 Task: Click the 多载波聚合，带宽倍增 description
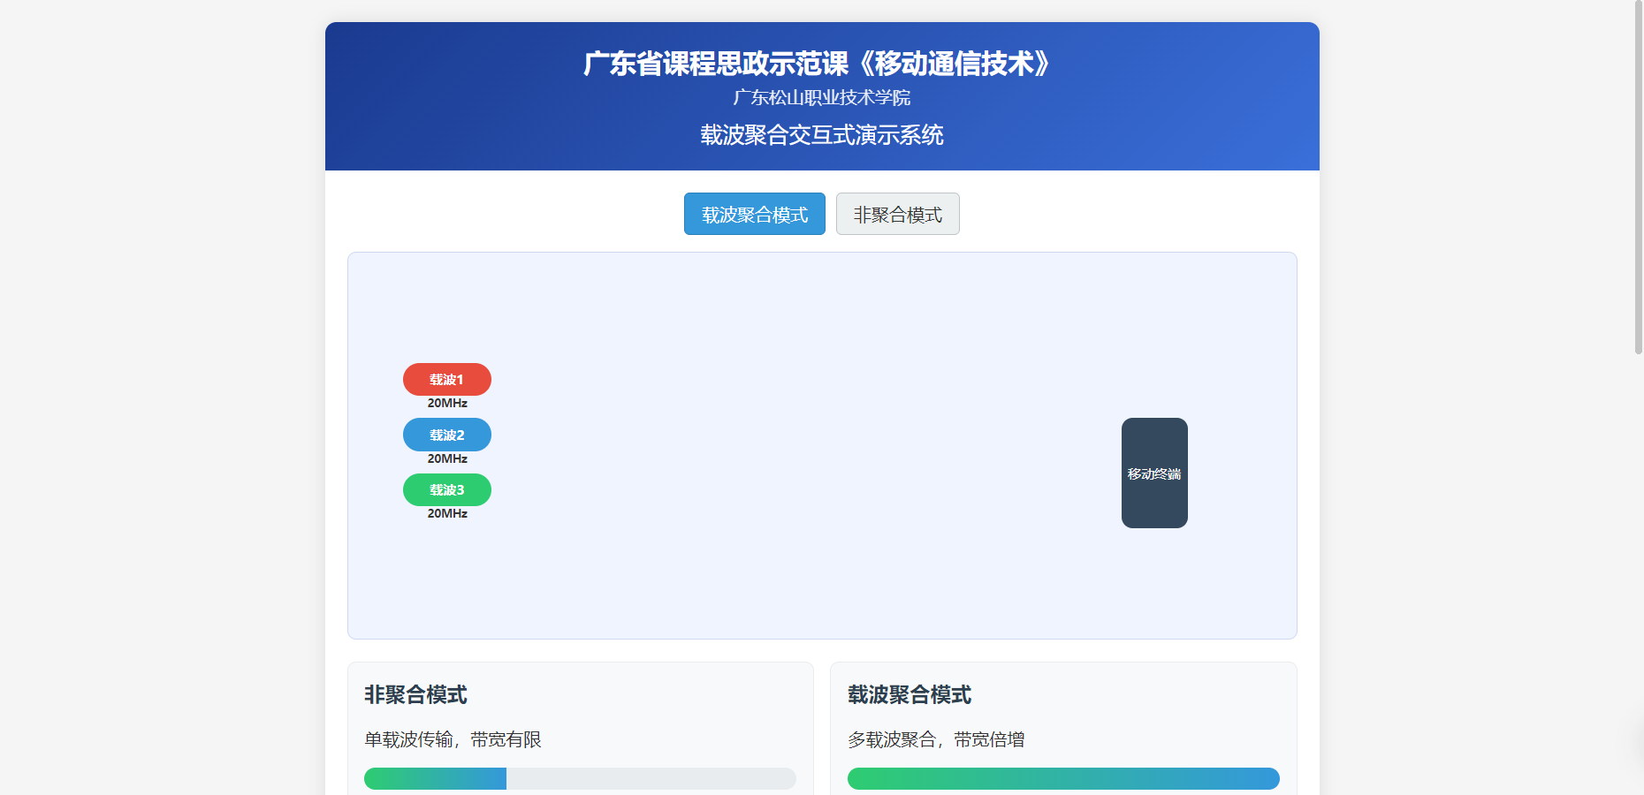point(936,739)
